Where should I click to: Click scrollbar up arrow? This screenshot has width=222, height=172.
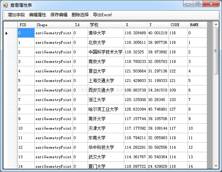pyautogui.click(x=216, y=24)
